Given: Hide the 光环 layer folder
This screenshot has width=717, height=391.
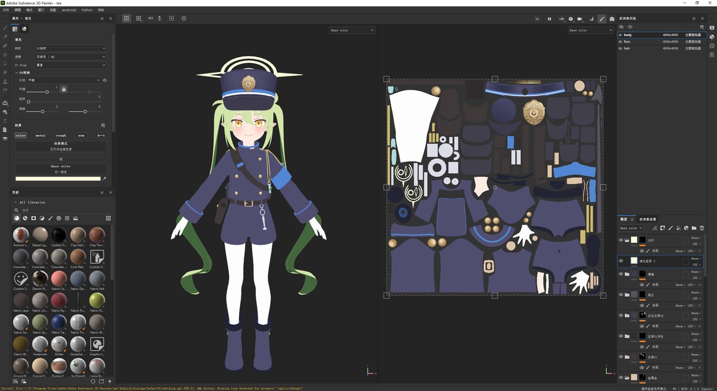Looking at the screenshot, I should coord(621,240).
